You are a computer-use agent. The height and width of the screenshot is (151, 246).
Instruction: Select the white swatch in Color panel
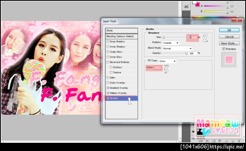click(x=194, y=2)
